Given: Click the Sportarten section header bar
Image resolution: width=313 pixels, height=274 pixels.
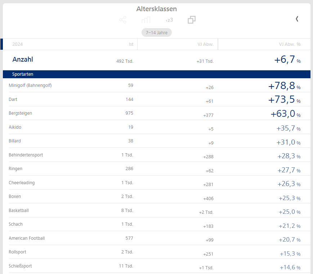Looking at the screenshot, I should [23, 74].
